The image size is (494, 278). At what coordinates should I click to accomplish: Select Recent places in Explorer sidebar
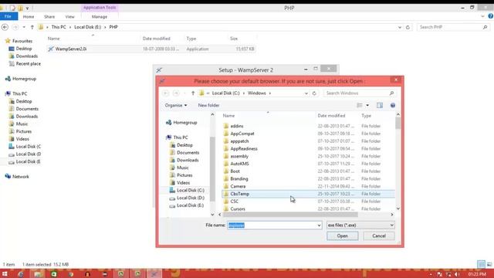pos(28,63)
